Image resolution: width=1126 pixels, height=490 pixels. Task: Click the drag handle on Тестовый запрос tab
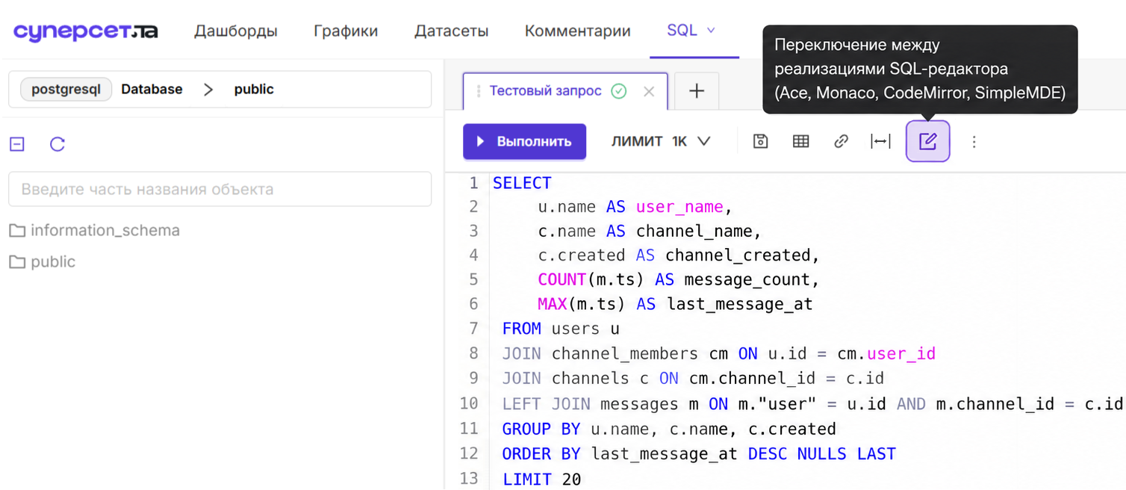tap(479, 91)
